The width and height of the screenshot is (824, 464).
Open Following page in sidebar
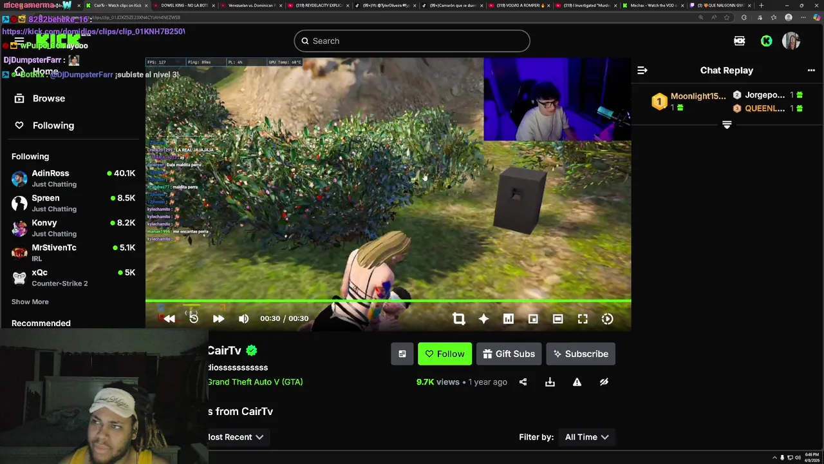pos(45,126)
